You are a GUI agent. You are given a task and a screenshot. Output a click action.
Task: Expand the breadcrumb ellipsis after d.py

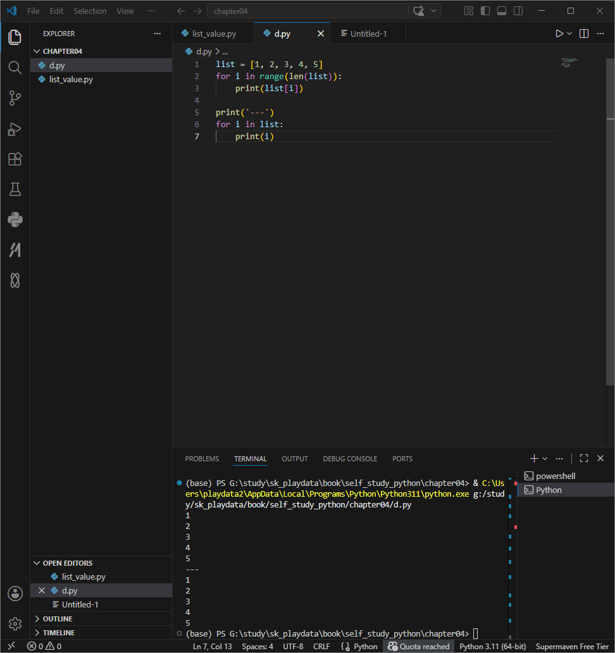tap(225, 52)
